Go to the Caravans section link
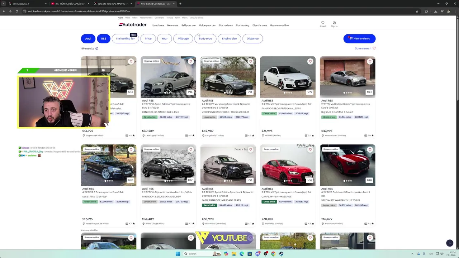The height and width of the screenshot is (258, 459). (160, 18)
